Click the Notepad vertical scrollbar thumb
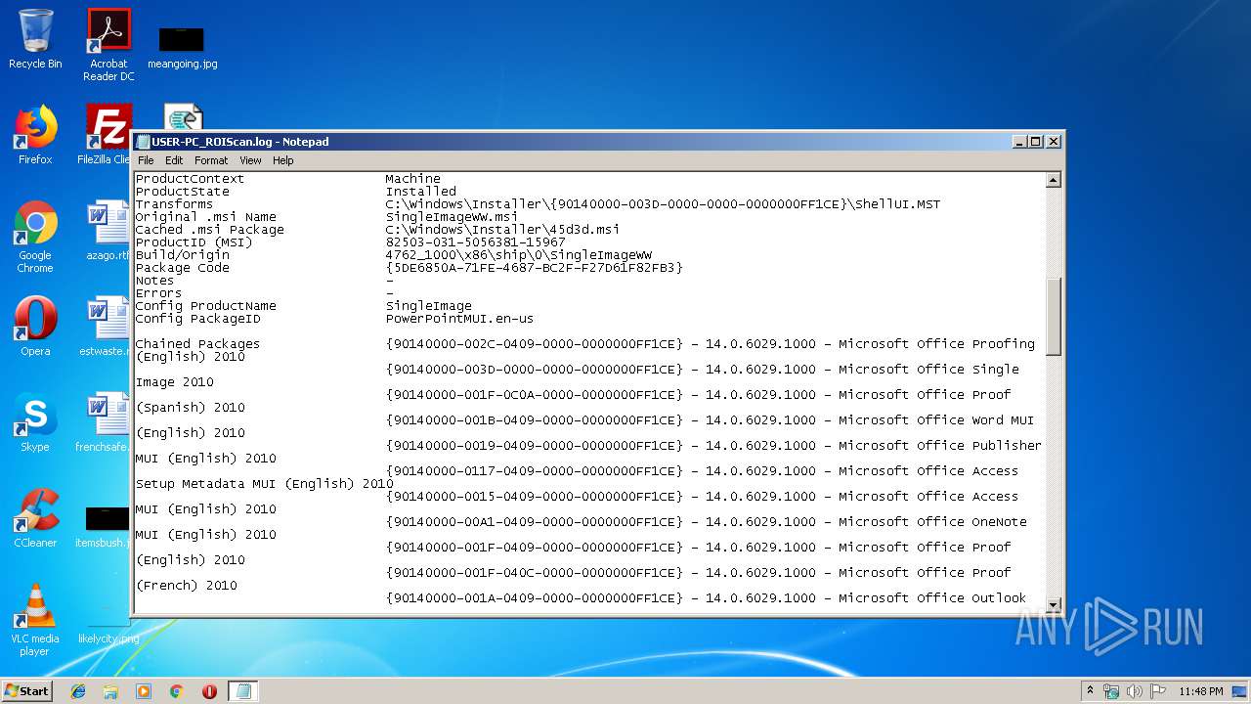The height and width of the screenshot is (704, 1251). coord(1053,317)
